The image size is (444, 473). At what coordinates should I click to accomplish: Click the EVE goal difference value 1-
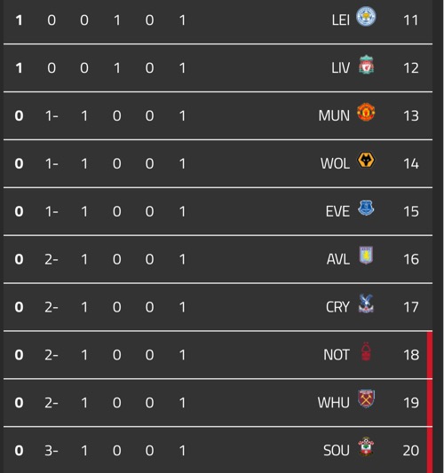52,211
